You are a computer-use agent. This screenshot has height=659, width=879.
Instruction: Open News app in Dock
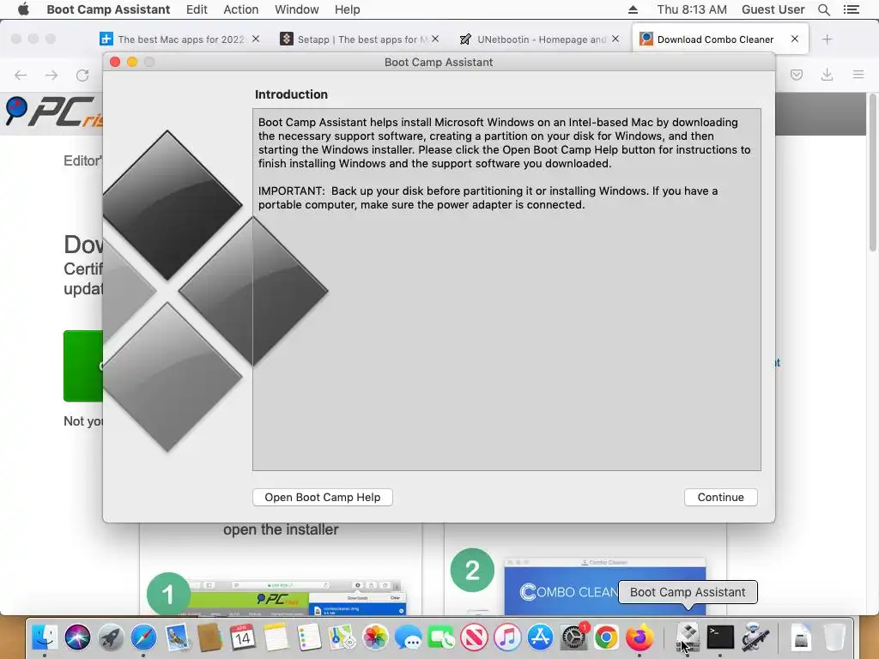474,638
